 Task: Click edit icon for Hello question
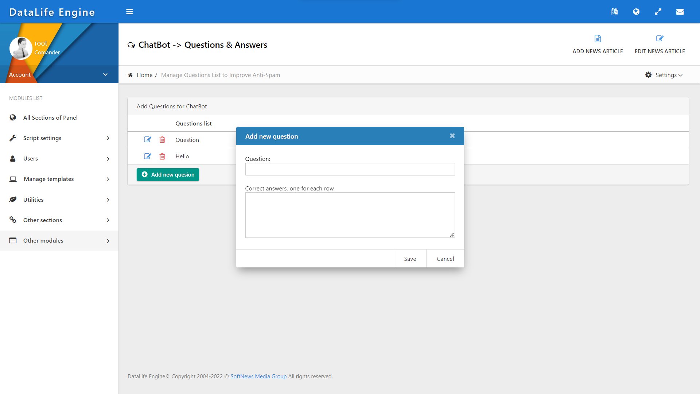pyautogui.click(x=147, y=156)
